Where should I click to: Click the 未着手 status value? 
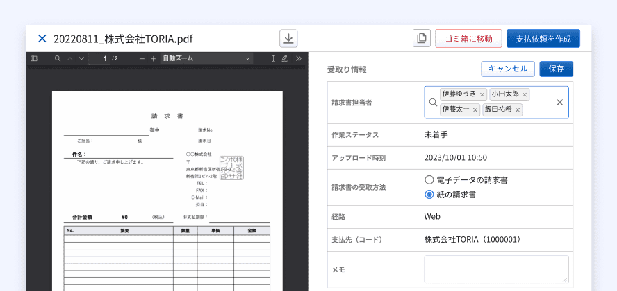436,135
